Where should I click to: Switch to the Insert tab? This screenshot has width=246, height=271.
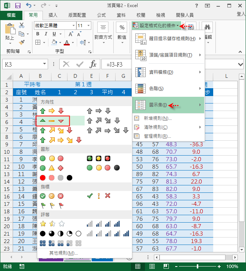53,15
